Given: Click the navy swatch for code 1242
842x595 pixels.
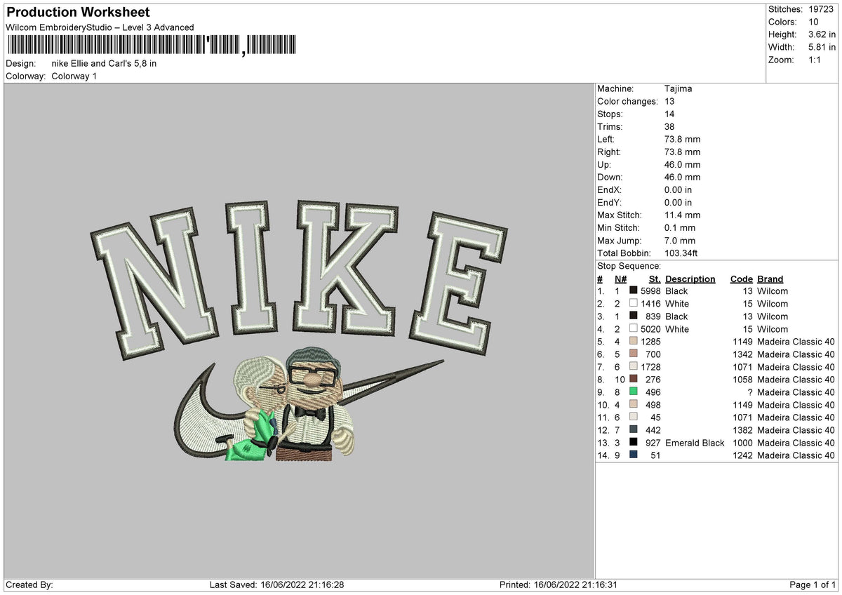Looking at the screenshot, I should click(634, 455).
